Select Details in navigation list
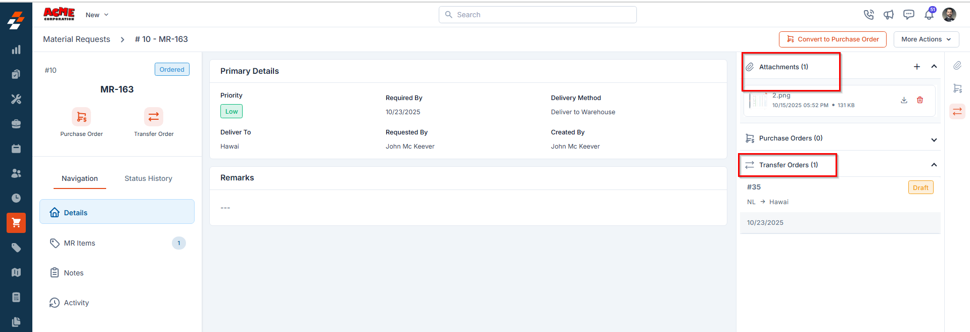Image resolution: width=970 pixels, height=332 pixels. click(117, 212)
